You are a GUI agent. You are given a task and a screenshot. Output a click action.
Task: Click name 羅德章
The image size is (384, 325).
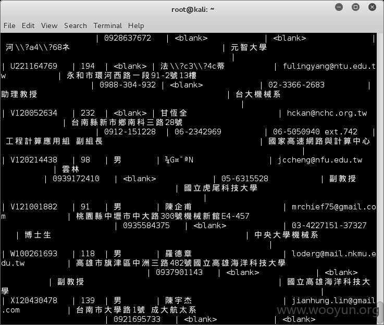tap(179, 254)
